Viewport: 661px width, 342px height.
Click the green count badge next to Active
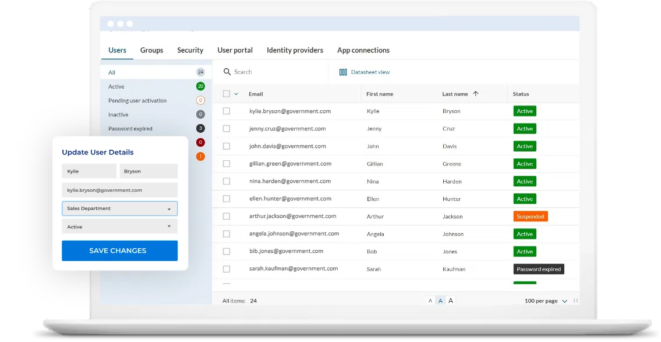199,86
